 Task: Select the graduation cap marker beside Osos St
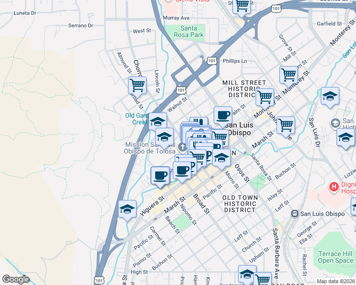pos(222,159)
